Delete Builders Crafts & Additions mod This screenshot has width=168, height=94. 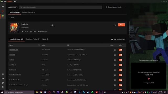click(x=115, y=85)
